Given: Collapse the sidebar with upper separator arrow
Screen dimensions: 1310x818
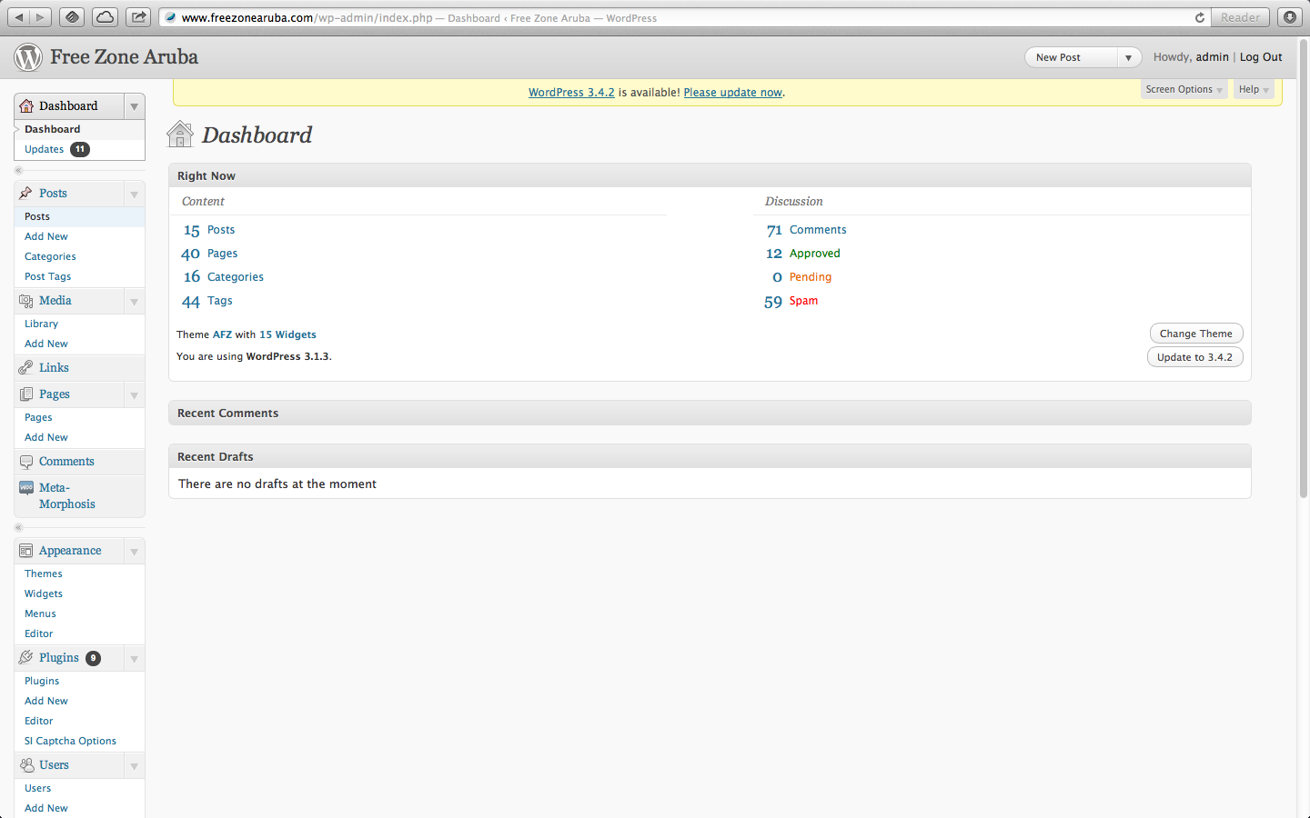Looking at the screenshot, I should point(18,170).
